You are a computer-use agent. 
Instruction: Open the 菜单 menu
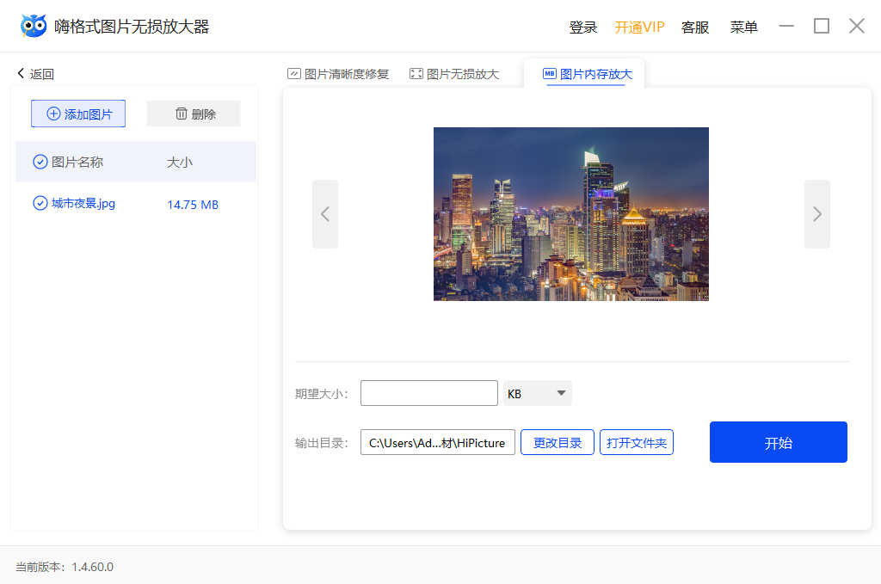(743, 27)
